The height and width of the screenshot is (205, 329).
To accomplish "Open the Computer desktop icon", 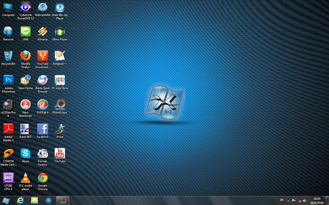I will (8, 10).
